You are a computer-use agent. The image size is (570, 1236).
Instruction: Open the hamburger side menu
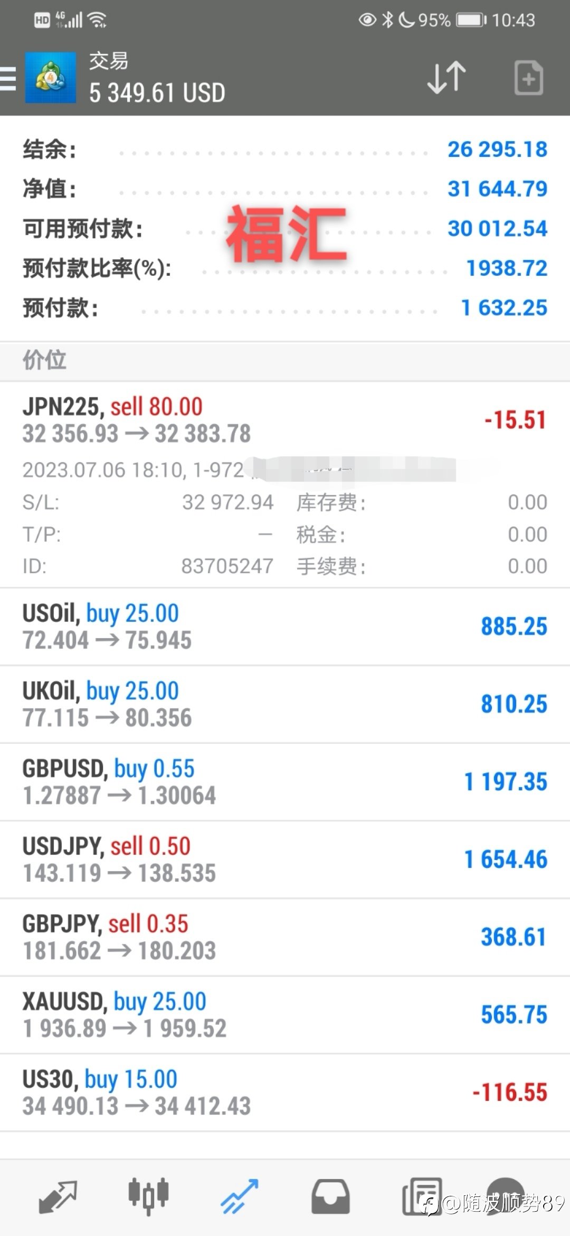point(7,78)
